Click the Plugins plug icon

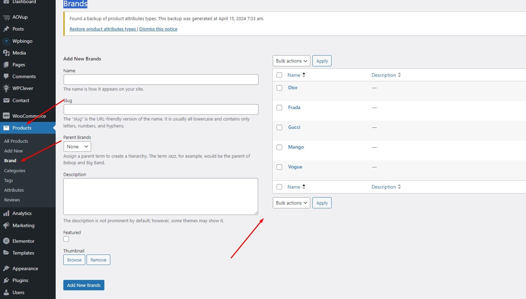6,280
